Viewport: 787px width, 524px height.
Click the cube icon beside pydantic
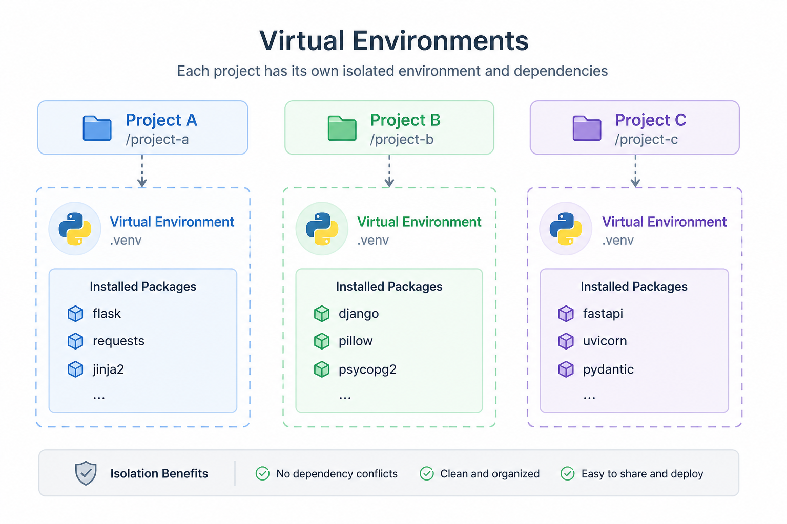(x=566, y=369)
